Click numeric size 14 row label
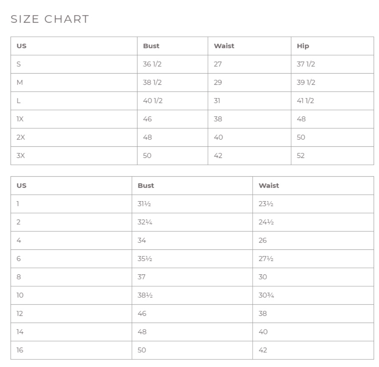Image resolution: width=379 pixels, height=367 pixels. click(x=20, y=332)
